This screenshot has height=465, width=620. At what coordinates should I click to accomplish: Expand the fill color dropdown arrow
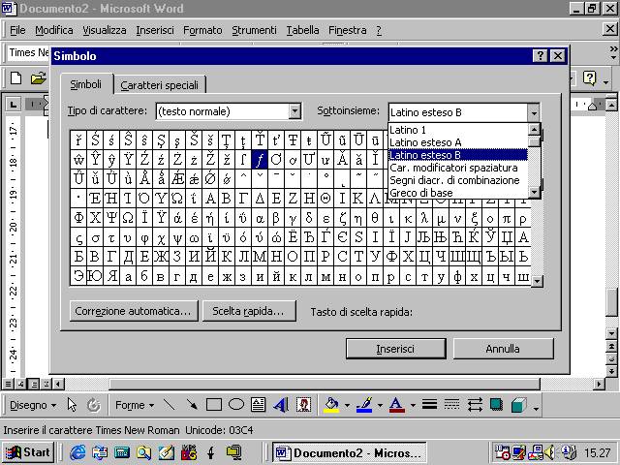[347, 405]
